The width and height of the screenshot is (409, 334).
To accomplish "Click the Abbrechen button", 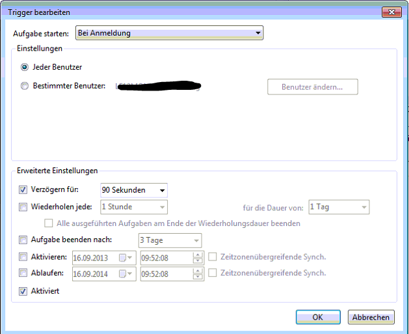I will (371, 317).
